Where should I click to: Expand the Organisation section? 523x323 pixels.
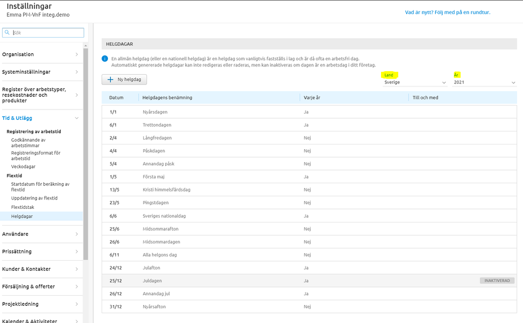(77, 54)
